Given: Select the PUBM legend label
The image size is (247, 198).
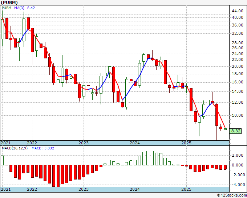Looking at the screenshot, I should click(7, 8).
